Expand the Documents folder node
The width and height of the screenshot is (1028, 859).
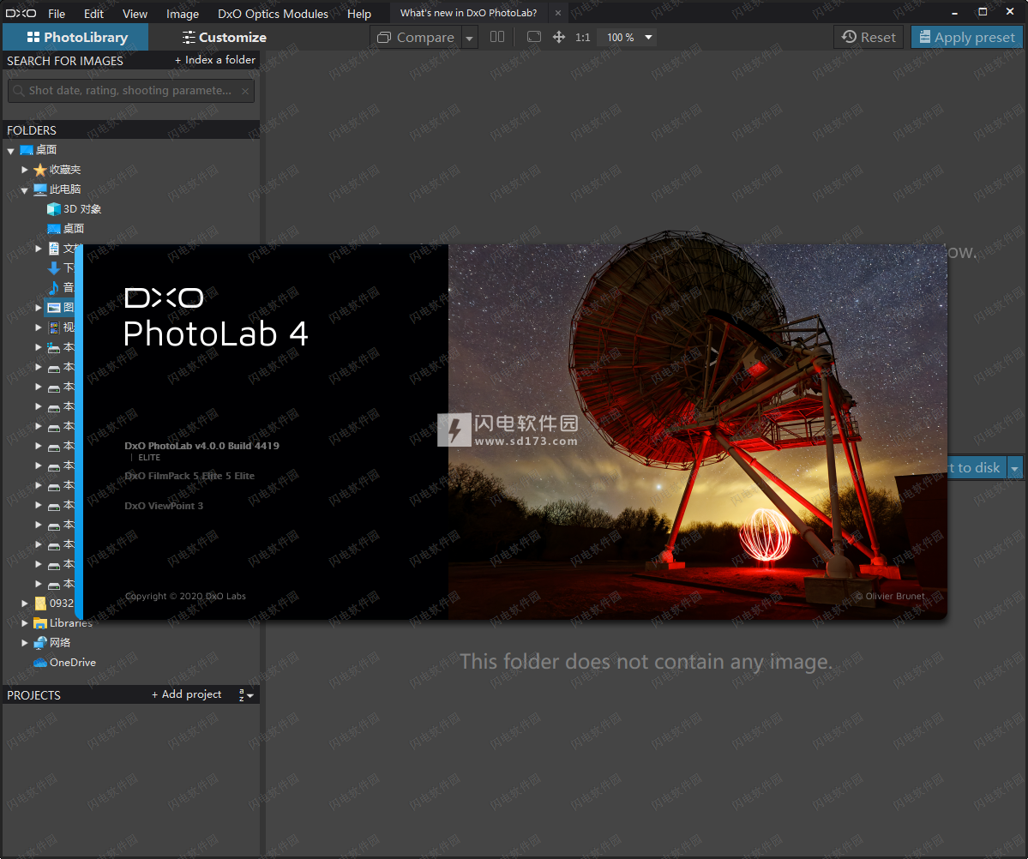coord(38,249)
